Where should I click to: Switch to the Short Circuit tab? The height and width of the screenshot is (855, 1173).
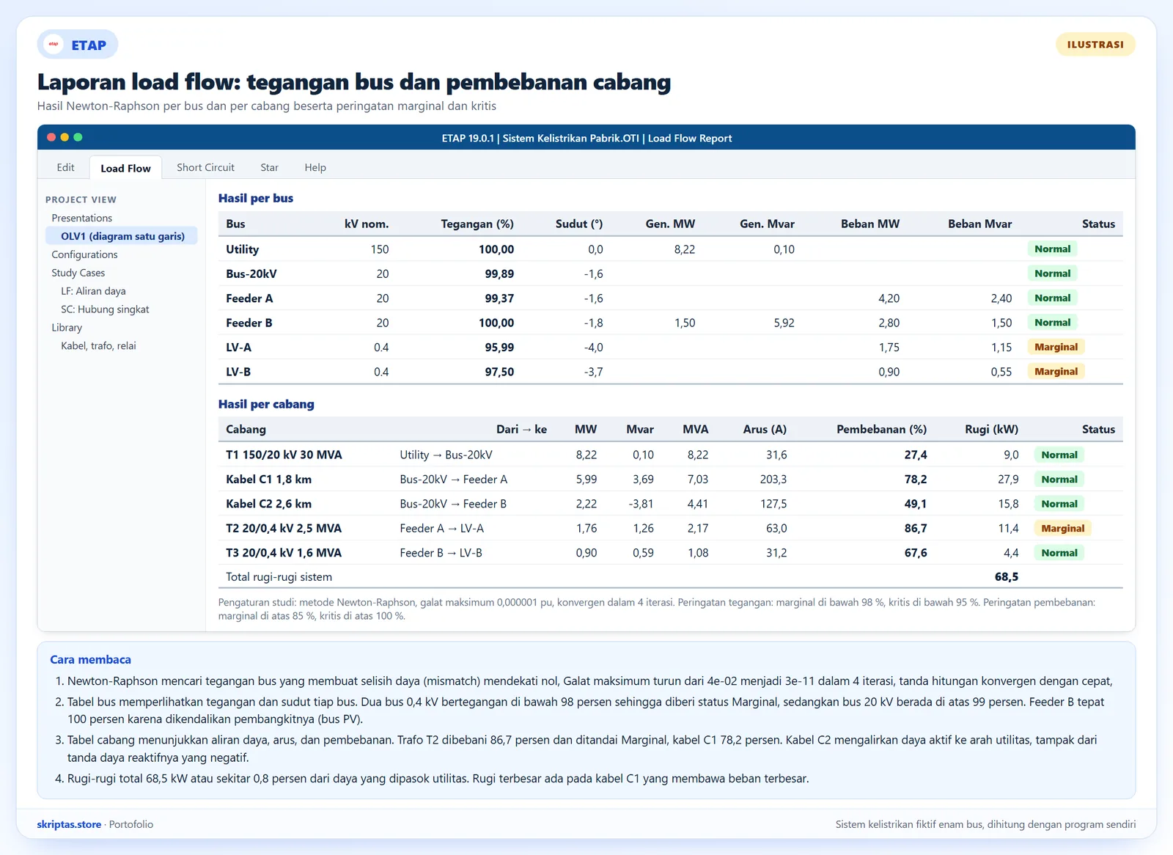(205, 167)
